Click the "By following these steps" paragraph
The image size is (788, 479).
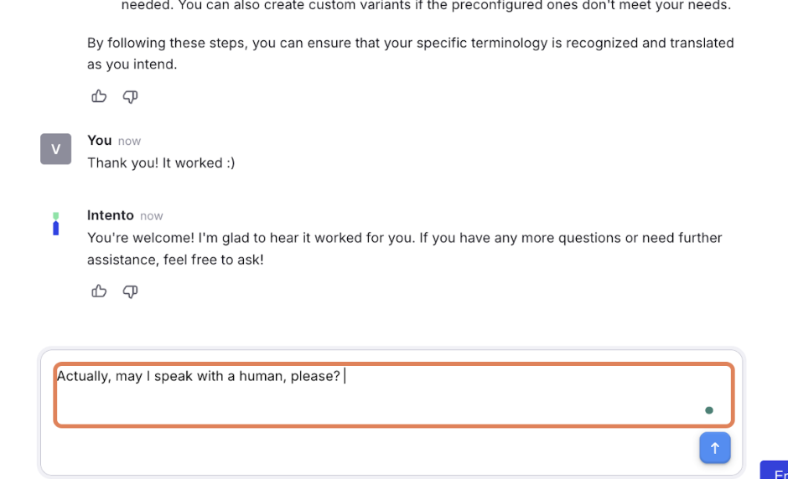pyautogui.click(x=410, y=54)
